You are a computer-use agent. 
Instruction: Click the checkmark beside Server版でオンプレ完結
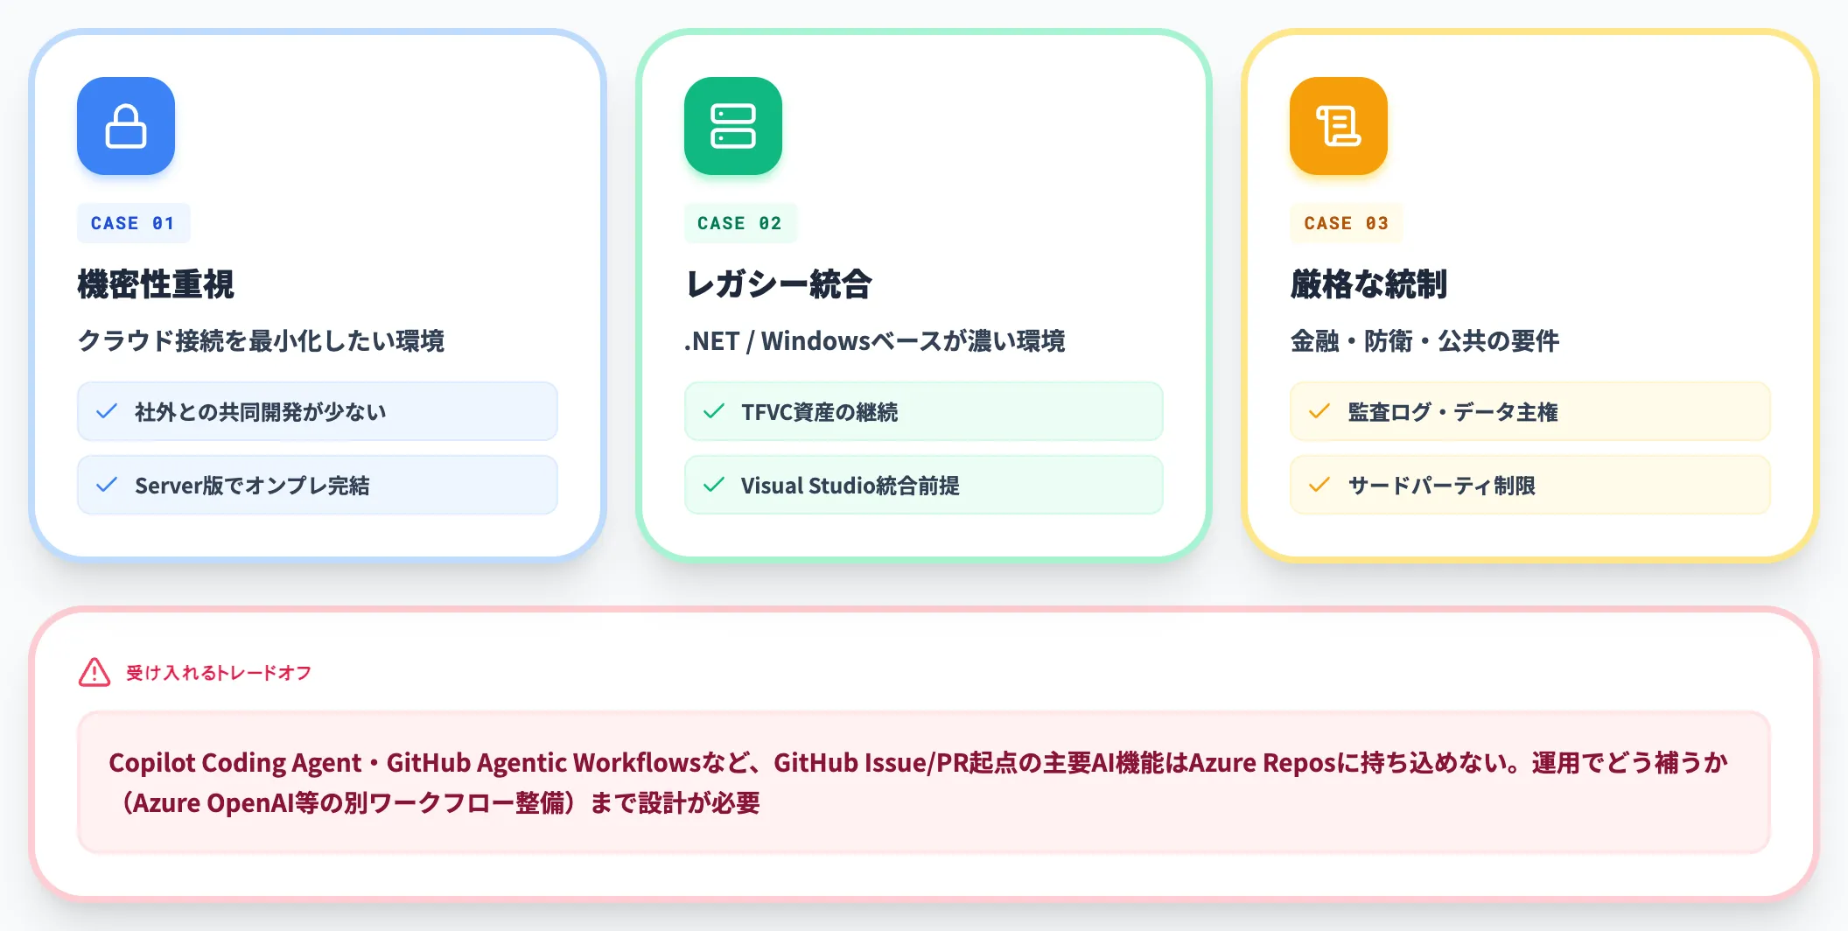pyautogui.click(x=107, y=485)
